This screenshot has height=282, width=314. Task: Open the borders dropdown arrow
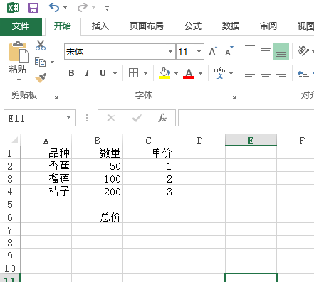pyautogui.click(x=146, y=73)
